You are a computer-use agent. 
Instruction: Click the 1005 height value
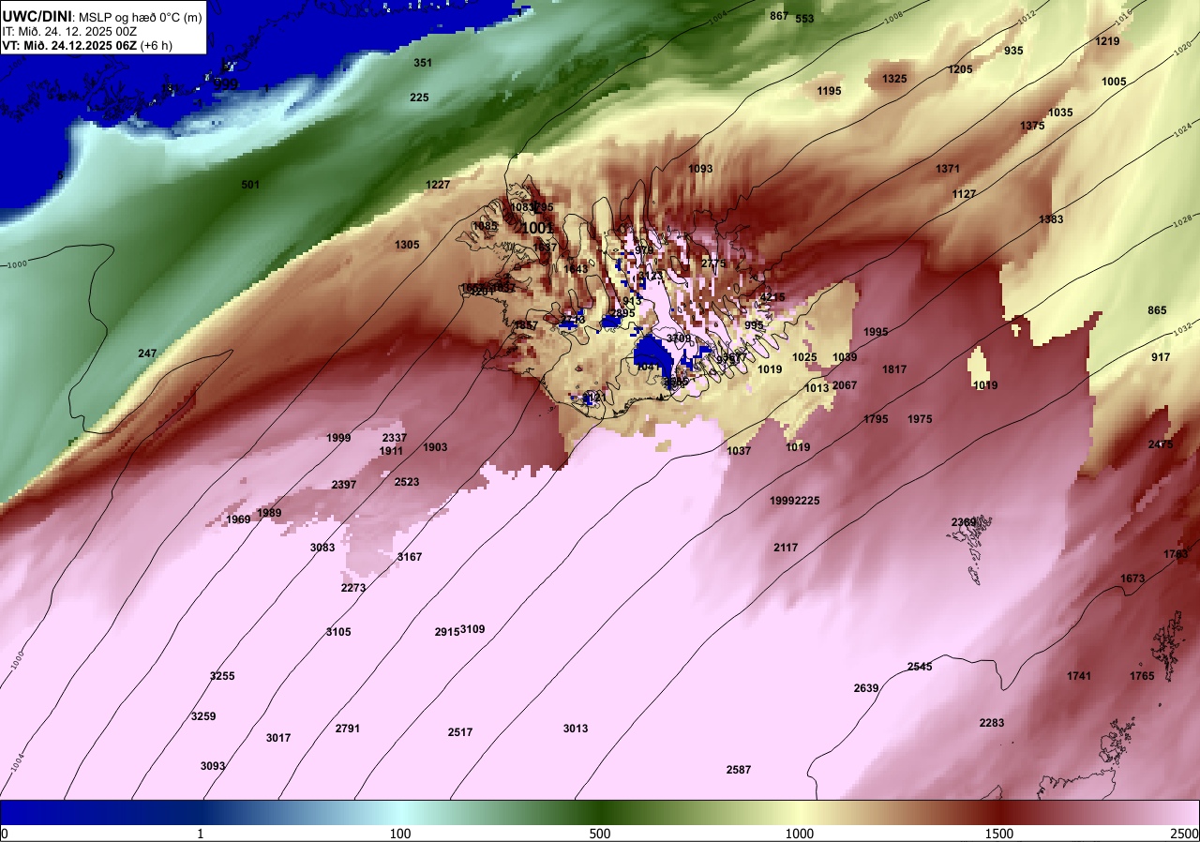[1114, 82]
